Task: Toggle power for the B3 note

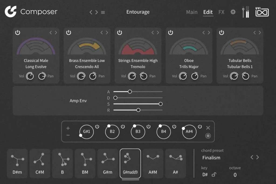Action: 149,126
